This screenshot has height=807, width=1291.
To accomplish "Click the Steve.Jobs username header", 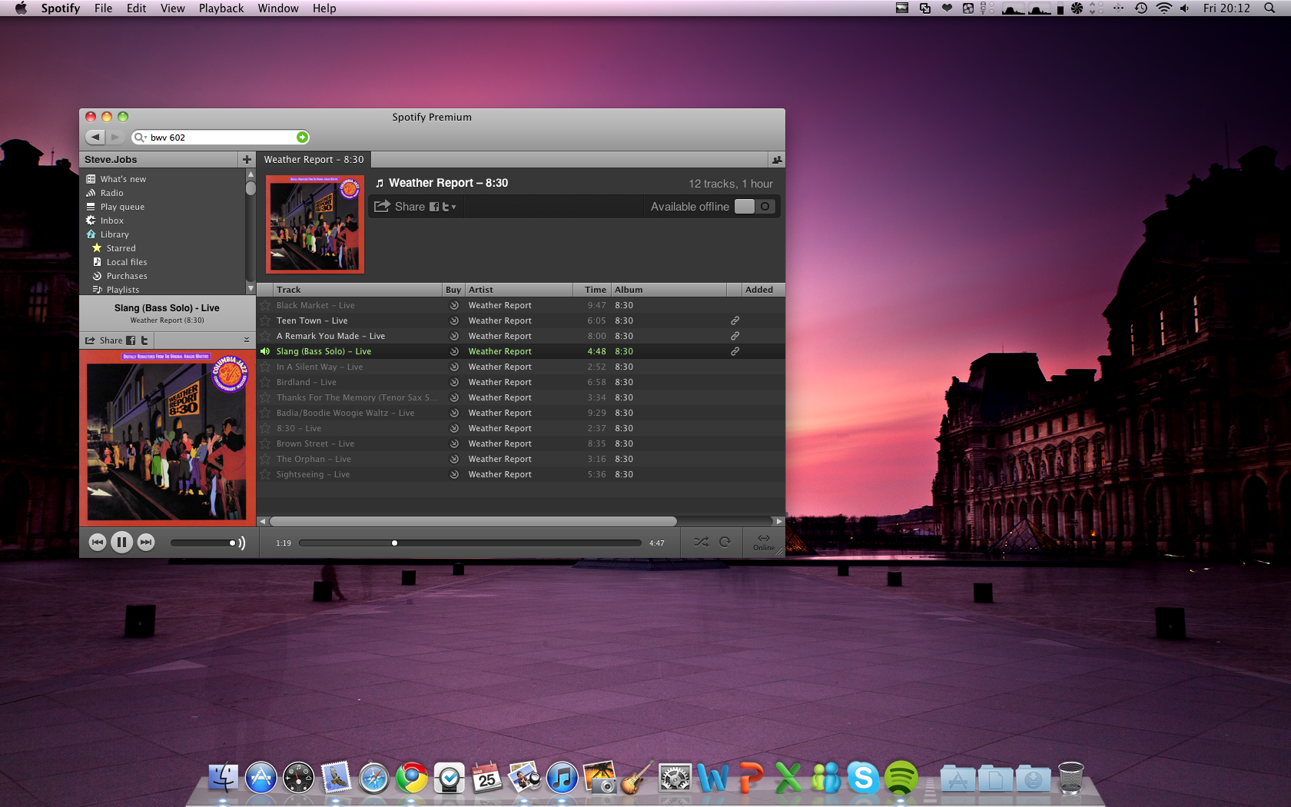I will (x=111, y=160).
